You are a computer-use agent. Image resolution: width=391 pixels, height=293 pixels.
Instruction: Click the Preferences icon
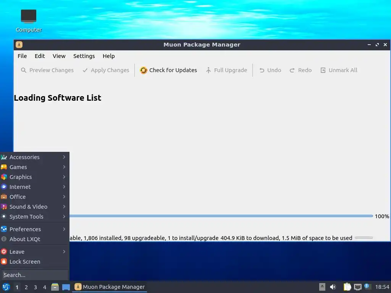[x=4, y=229]
